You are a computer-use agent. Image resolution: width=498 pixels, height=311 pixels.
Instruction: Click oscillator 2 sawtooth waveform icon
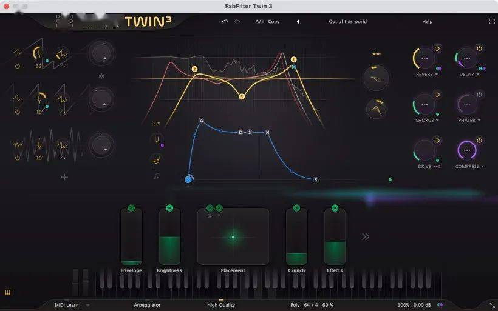pos(18,99)
